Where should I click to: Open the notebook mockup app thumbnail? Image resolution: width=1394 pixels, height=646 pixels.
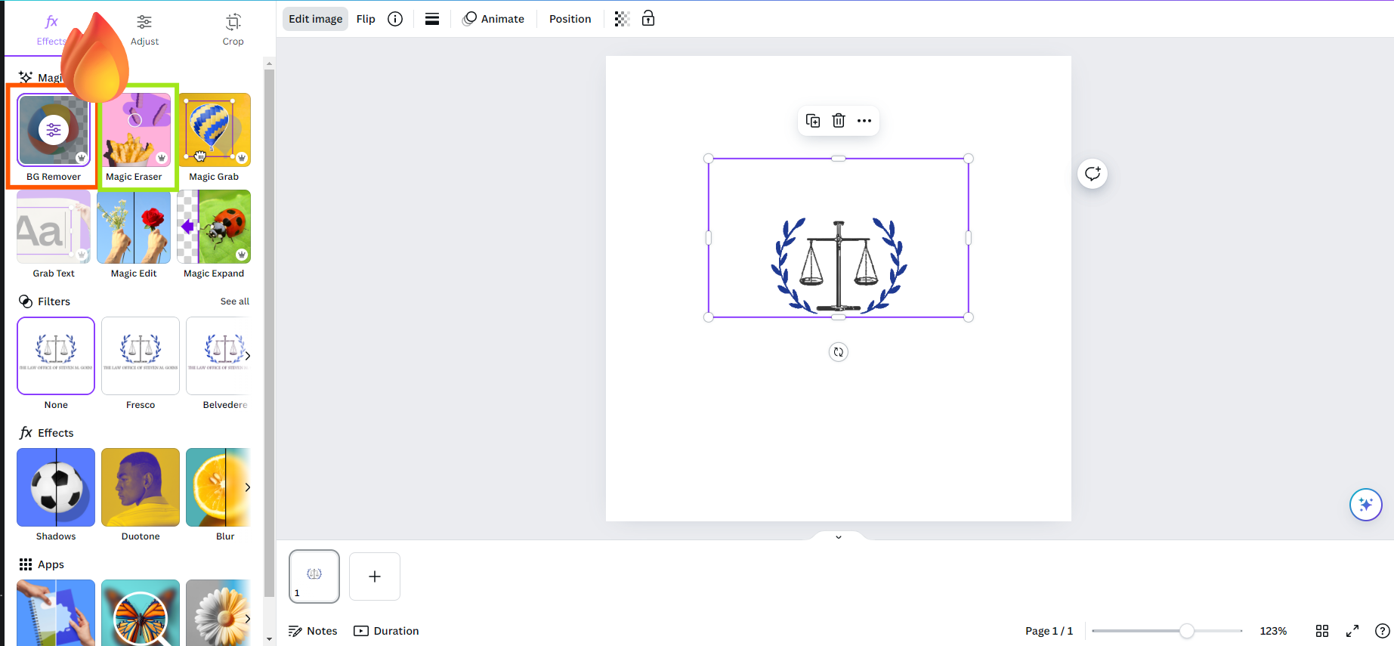[x=56, y=613]
